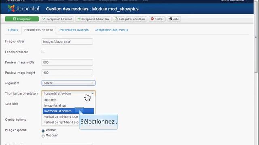Click Enregistrer une copie
Screen dimensions: 259x145
tap(130, 19)
